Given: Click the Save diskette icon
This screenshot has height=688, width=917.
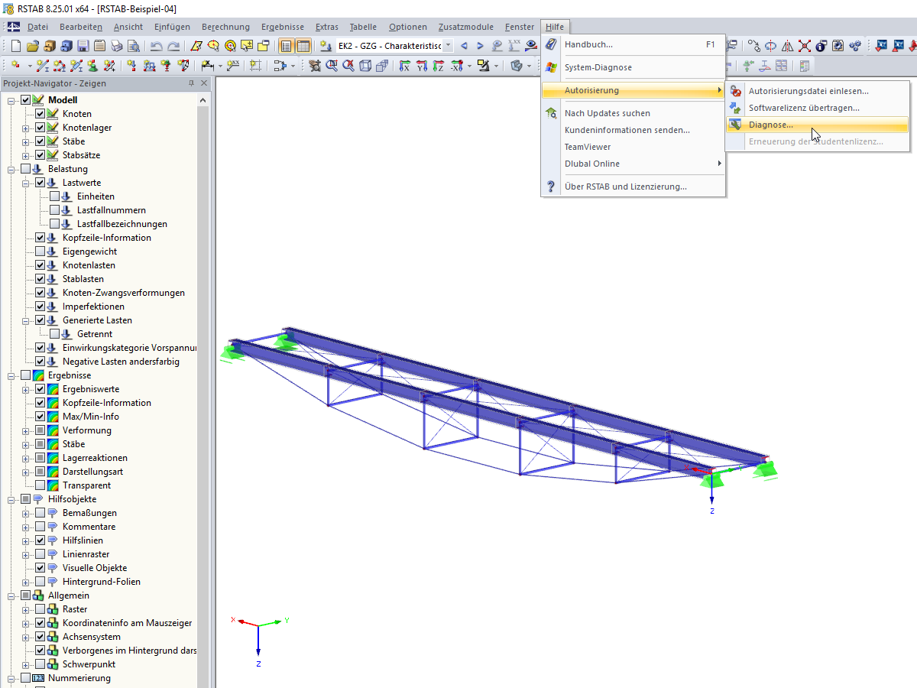Looking at the screenshot, I should [83, 46].
